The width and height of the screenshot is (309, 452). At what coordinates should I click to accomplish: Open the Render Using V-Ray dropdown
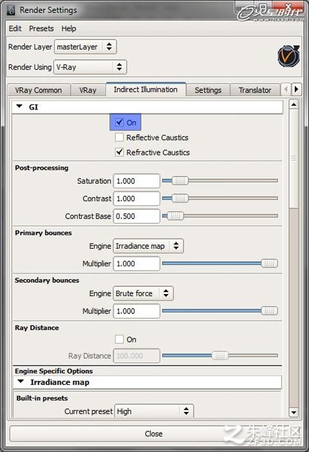(x=90, y=67)
